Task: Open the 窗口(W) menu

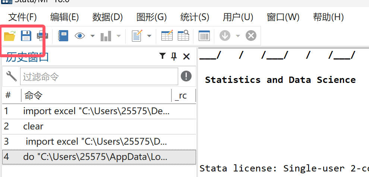Action: [x=283, y=17]
